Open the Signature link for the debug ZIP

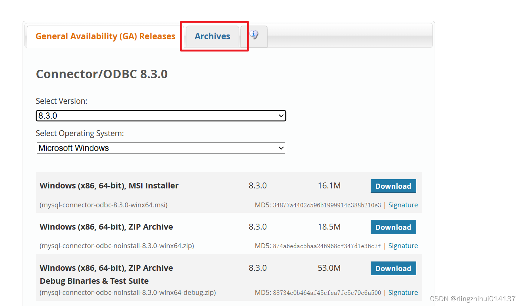tap(403, 292)
